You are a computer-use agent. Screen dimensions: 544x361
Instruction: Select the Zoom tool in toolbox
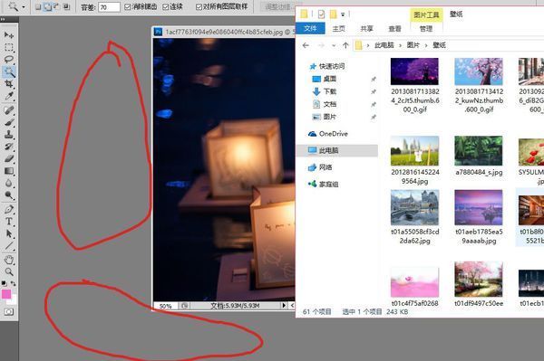9,271
